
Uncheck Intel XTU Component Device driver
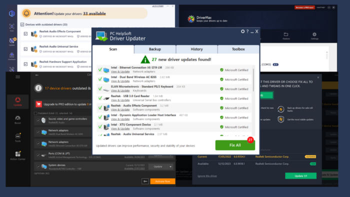100,126
